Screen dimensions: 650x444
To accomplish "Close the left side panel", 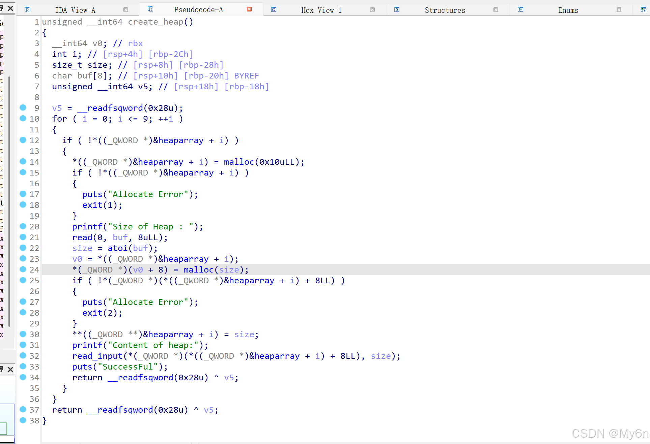I will [x=10, y=8].
